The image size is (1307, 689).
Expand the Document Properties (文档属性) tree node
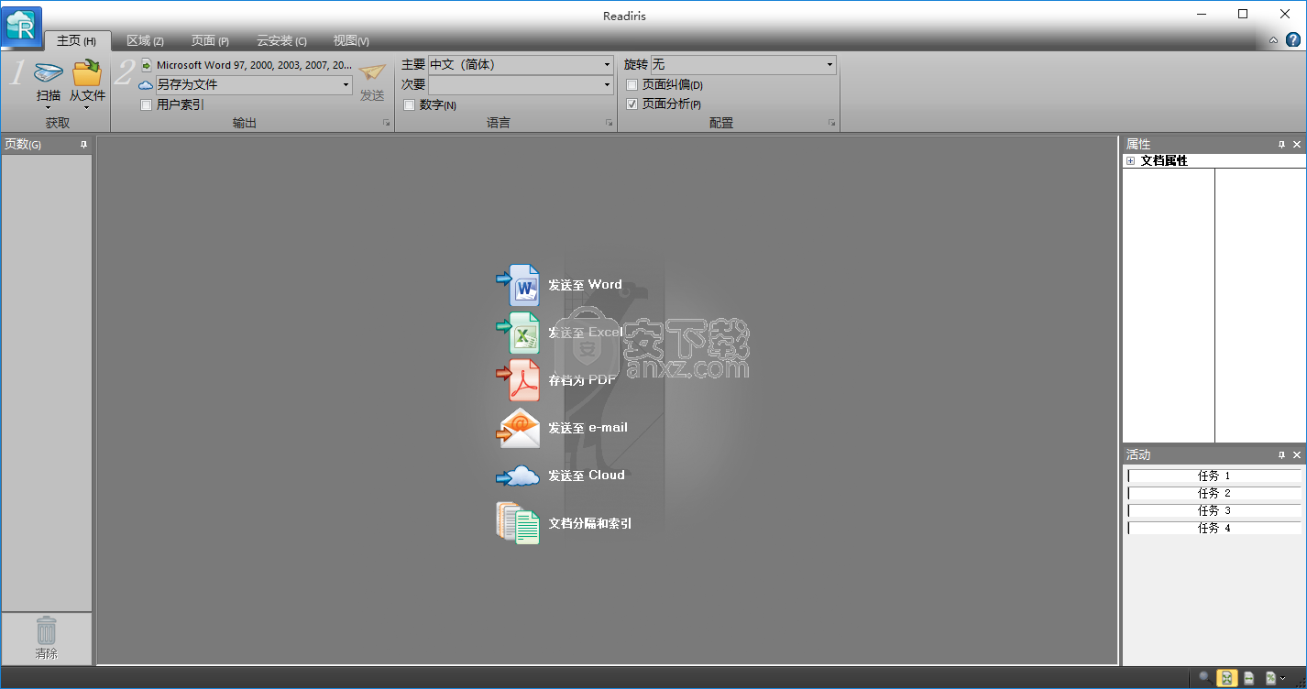pyautogui.click(x=1131, y=161)
